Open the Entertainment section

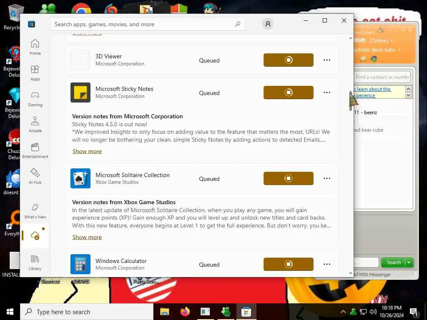pos(35,150)
